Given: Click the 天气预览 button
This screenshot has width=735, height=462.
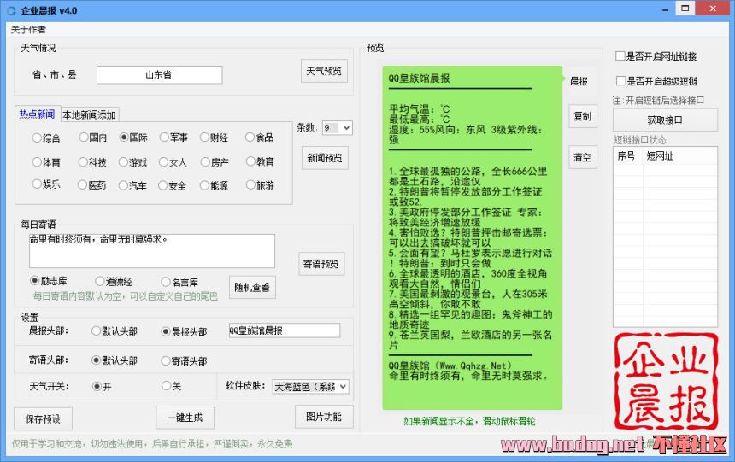Looking at the screenshot, I should click(324, 72).
